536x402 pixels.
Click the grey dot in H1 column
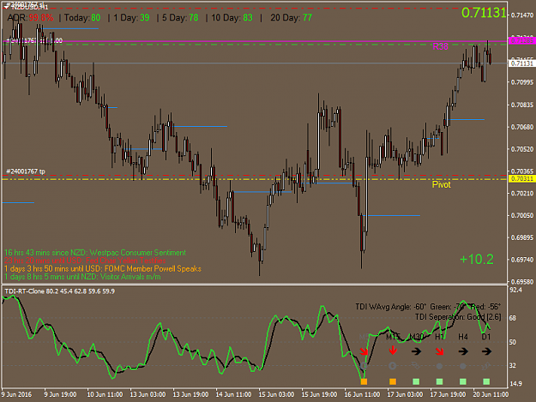click(x=440, y=366)
